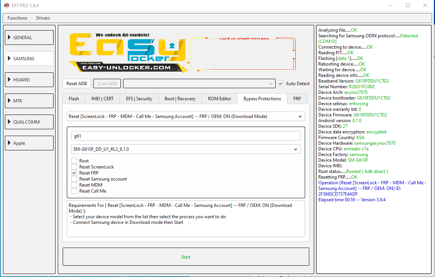The width and height of the screenshot is (435, 277).
Task: Click the 'Device Firmware: G610FDDU1CTG2' log line
Action: click(353, 115)
